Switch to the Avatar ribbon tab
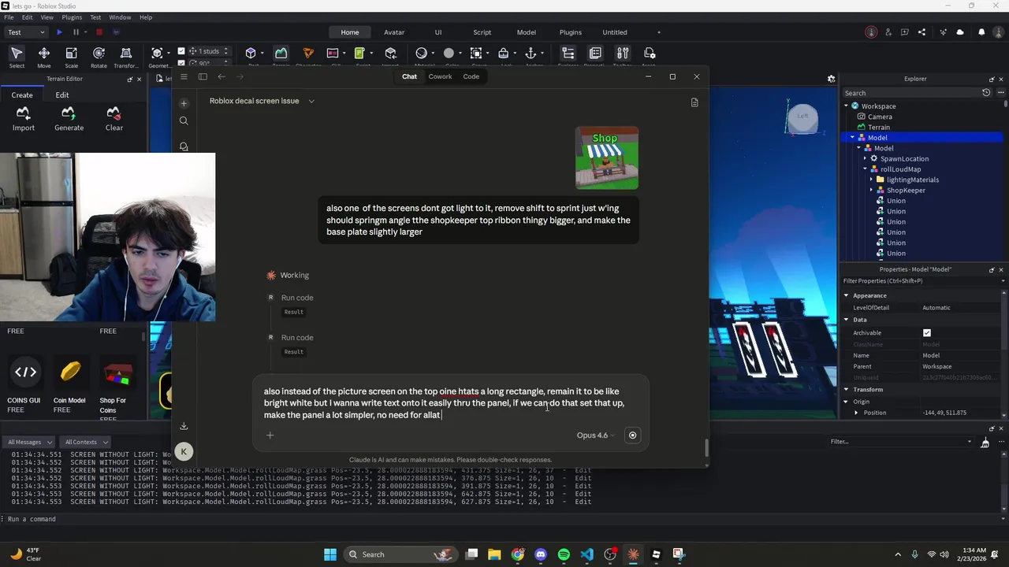 coord(394,32)
